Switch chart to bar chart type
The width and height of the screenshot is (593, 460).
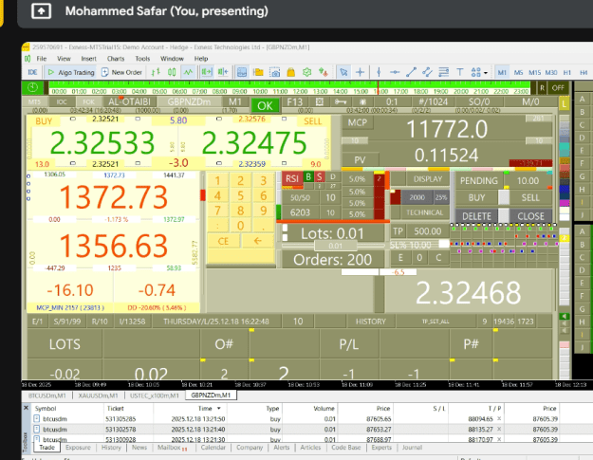[156, 72]
